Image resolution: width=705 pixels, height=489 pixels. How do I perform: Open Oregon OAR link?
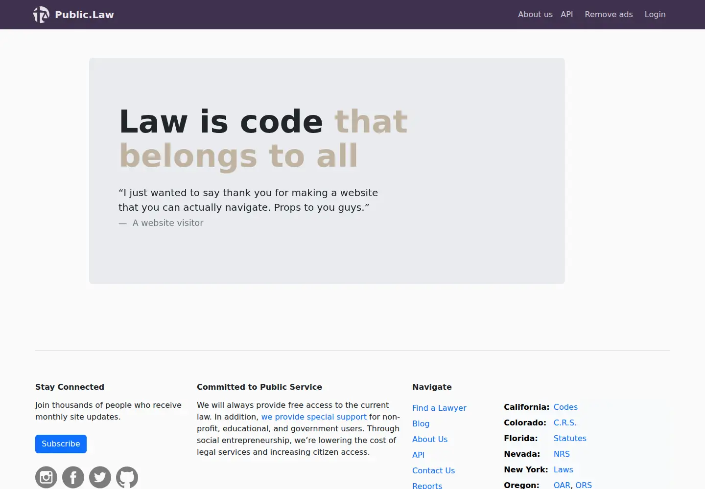tap(562, 485)
